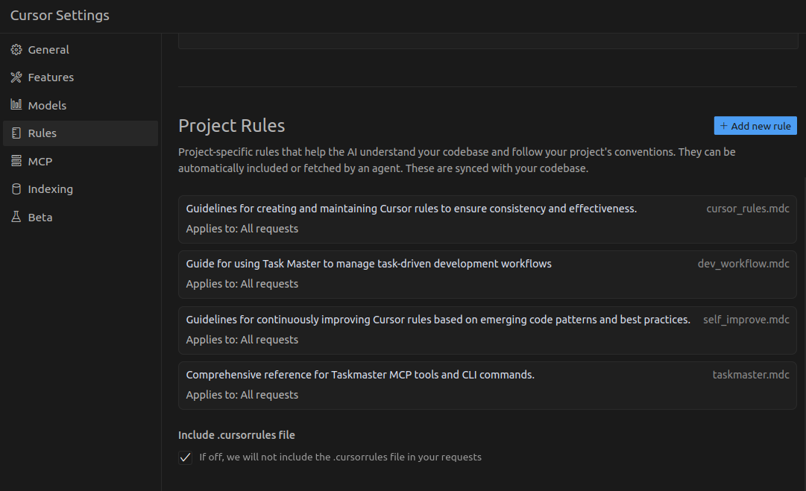Click the Models bar chart icon
Image resolution: width=806 pixels, height=491 pixels.
coord(16,105)
